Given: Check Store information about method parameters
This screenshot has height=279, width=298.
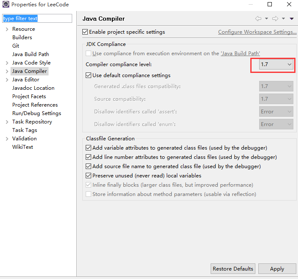Looking at the screenshot, I should [88, 194].
